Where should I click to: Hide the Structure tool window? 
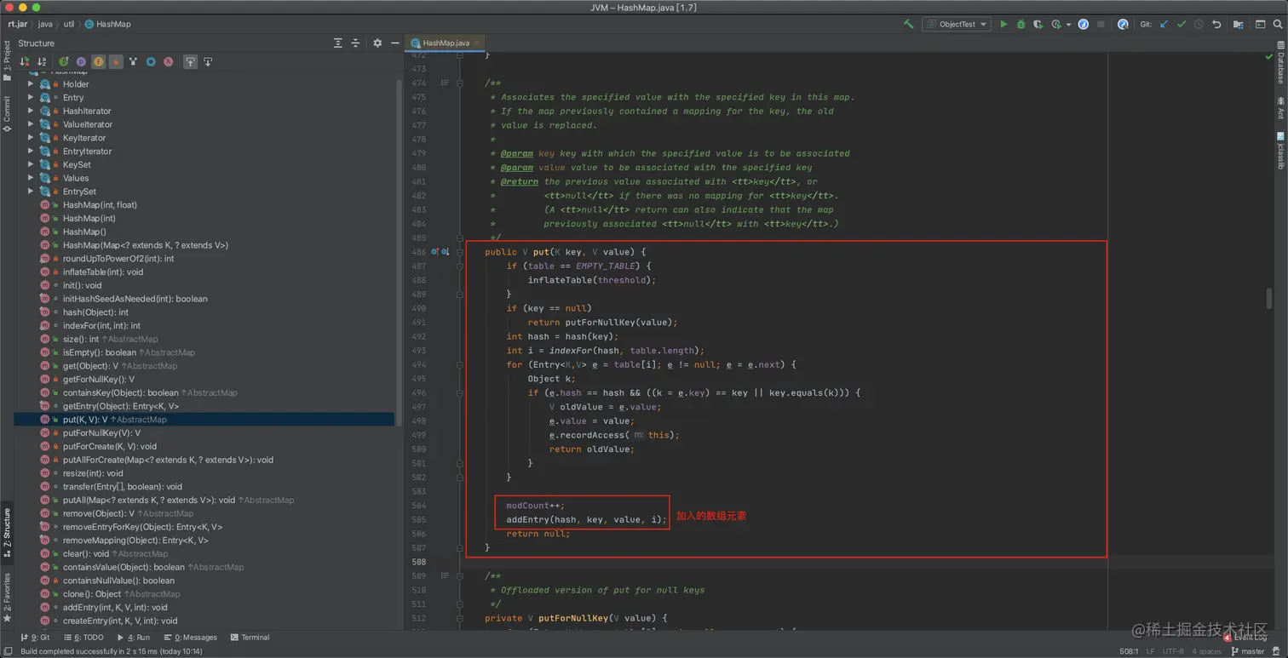pos(394,43)
